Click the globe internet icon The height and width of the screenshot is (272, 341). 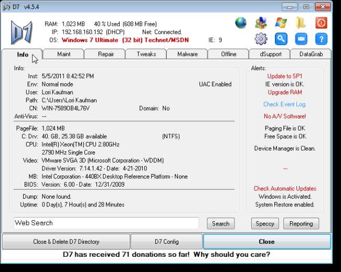click(x=241, y=23)
